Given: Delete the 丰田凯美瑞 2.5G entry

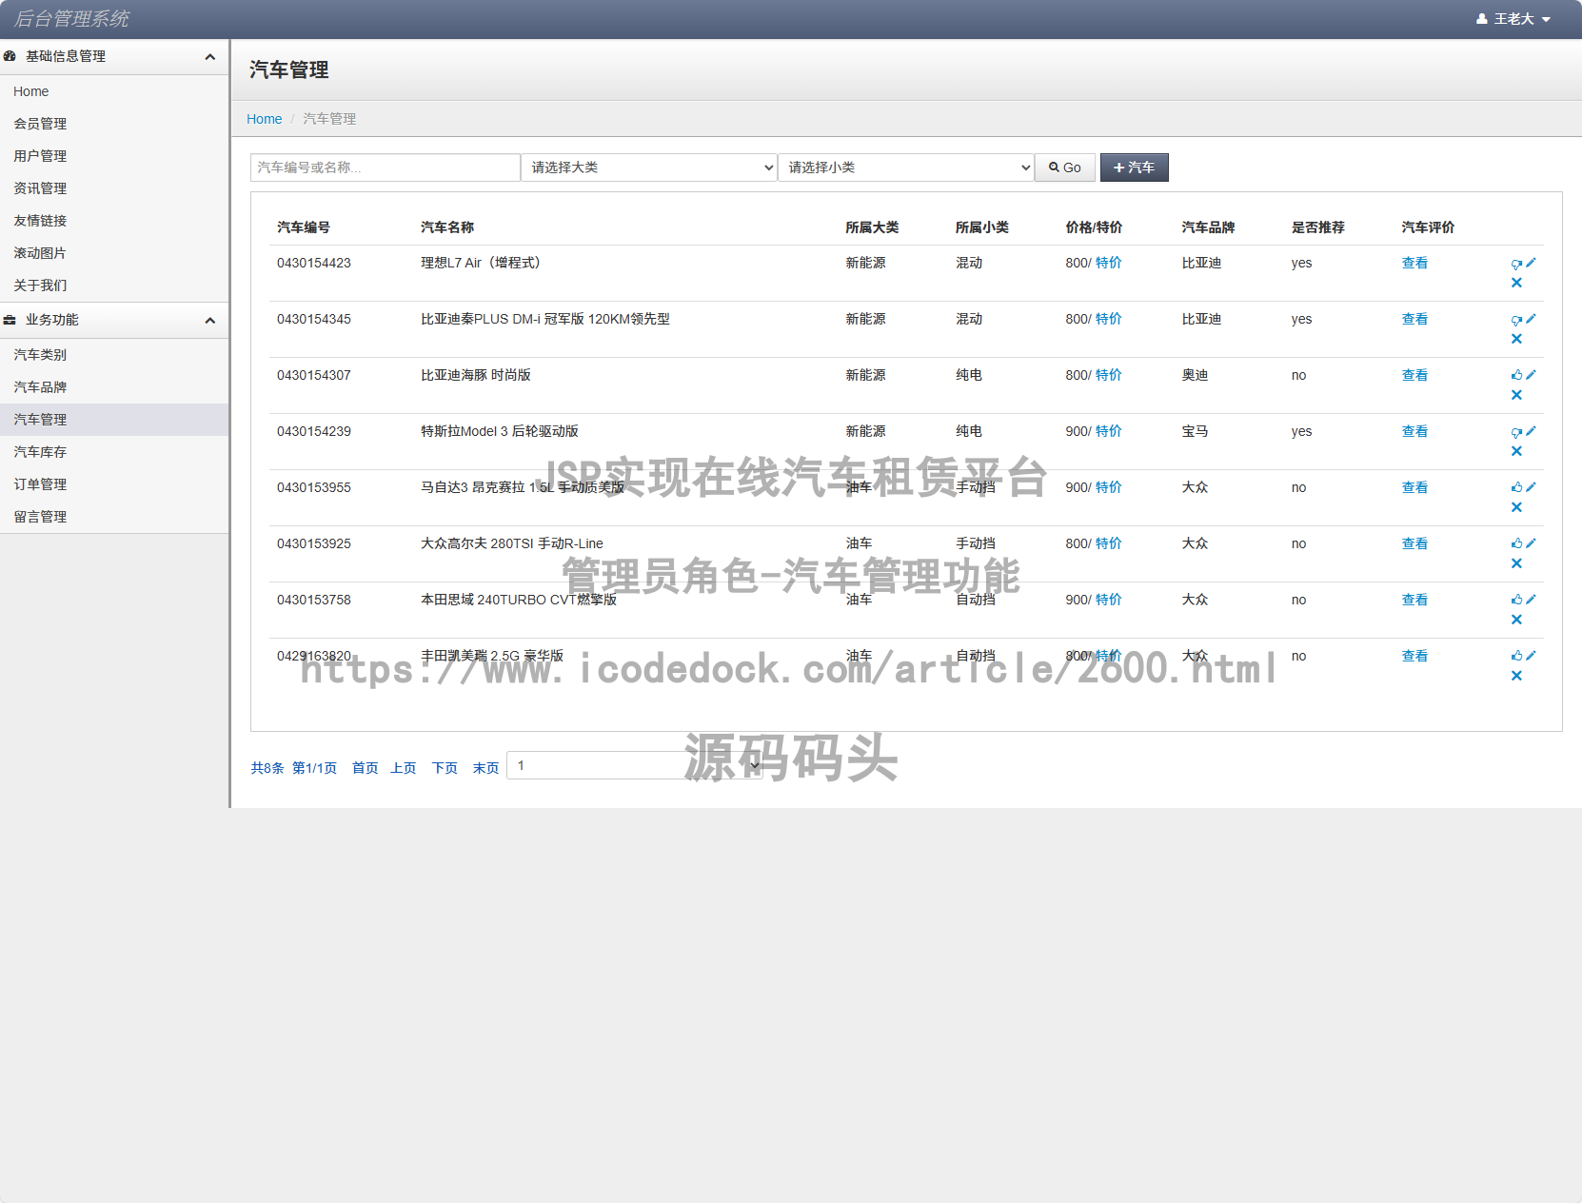Looking at the screenshot, I should tap(1516, 676).
